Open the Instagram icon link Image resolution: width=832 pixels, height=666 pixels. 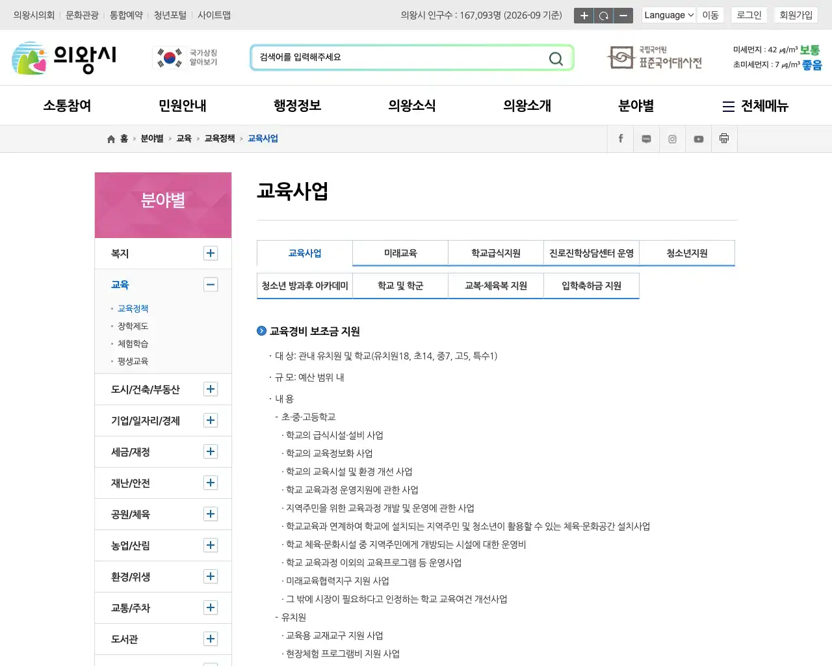(673, 139)
